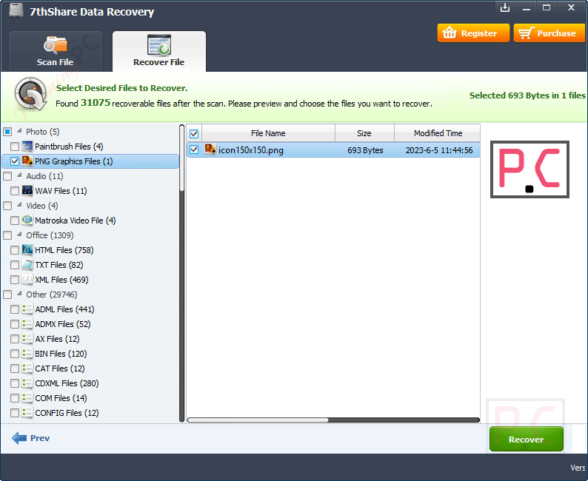The width and height of the screenshot is (588, 481).
Task: Check the Office category checkbox
Action: 7,235
